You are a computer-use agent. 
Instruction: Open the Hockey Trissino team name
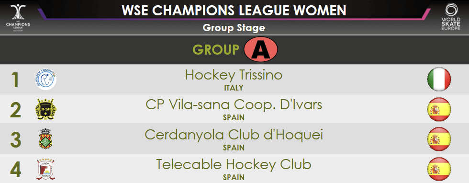pyautogui.click(x=234, y=75)
